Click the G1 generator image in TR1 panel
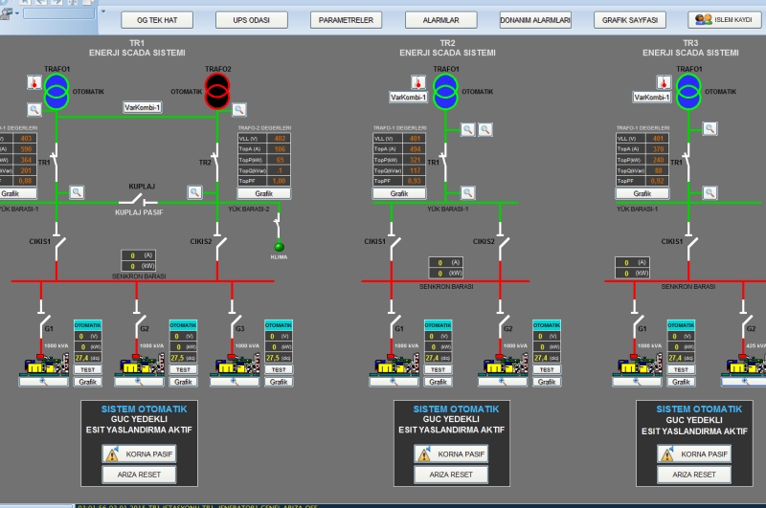The height and width of the screenshot is (508, 766). click(x=44, y=365)
